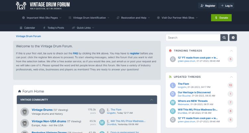Click the green Donate button
Screen dimensions: 249x133
tap(221, 18)
